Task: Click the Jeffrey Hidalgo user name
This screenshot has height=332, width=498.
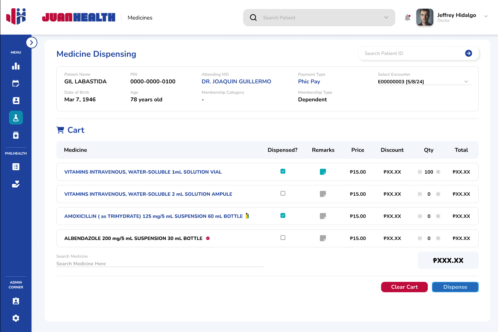Action: 456,15
